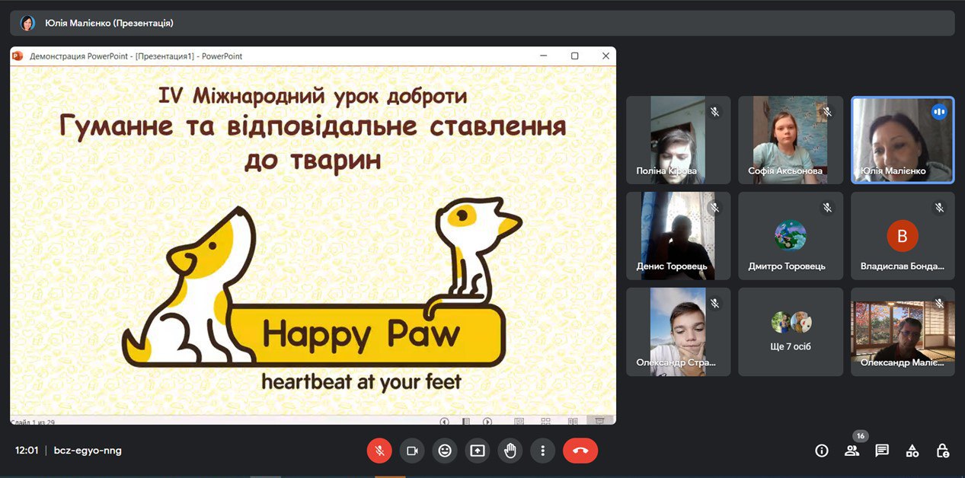This screenshot has width=965, height=478.
Task: Click presenter avatar beside 'Юлія Малієнко (Презентація)'
Action: tap(27, 23)
